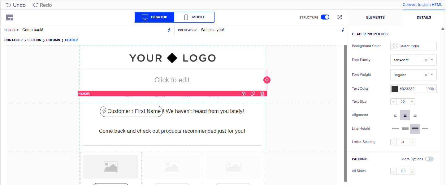446x185 pixels.
Task: Select Container in breadcrumb
Action: point(13,40)
